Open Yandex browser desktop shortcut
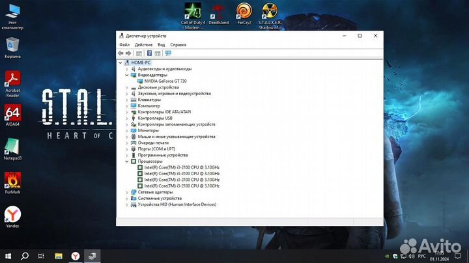The image size is (469, 263). point(12,217)
